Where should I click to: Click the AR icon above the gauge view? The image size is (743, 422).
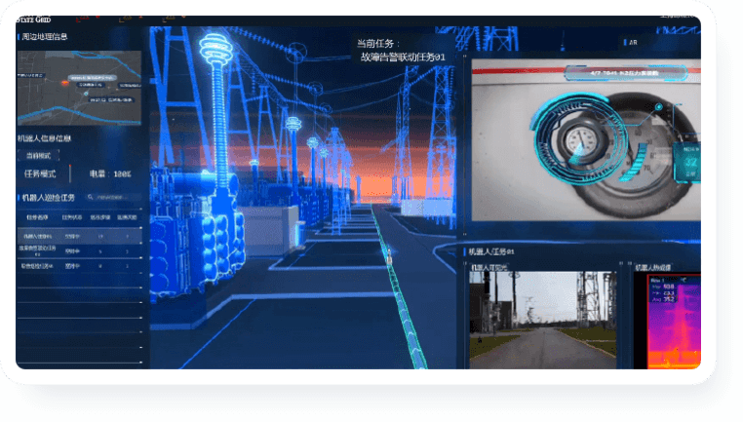[x=629, y=43]
